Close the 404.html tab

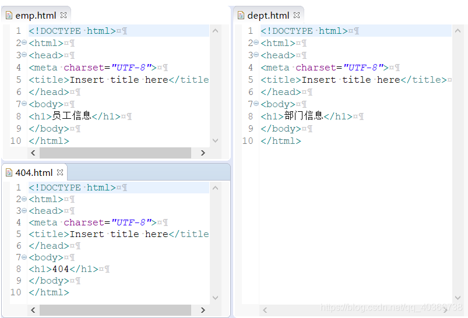point(60,172)
